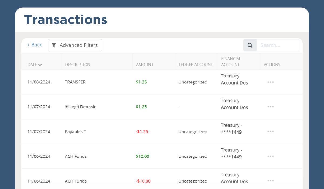Click the funnel icon on Advanced Filters
324x189 pixels.
click(x=54, y=45)
